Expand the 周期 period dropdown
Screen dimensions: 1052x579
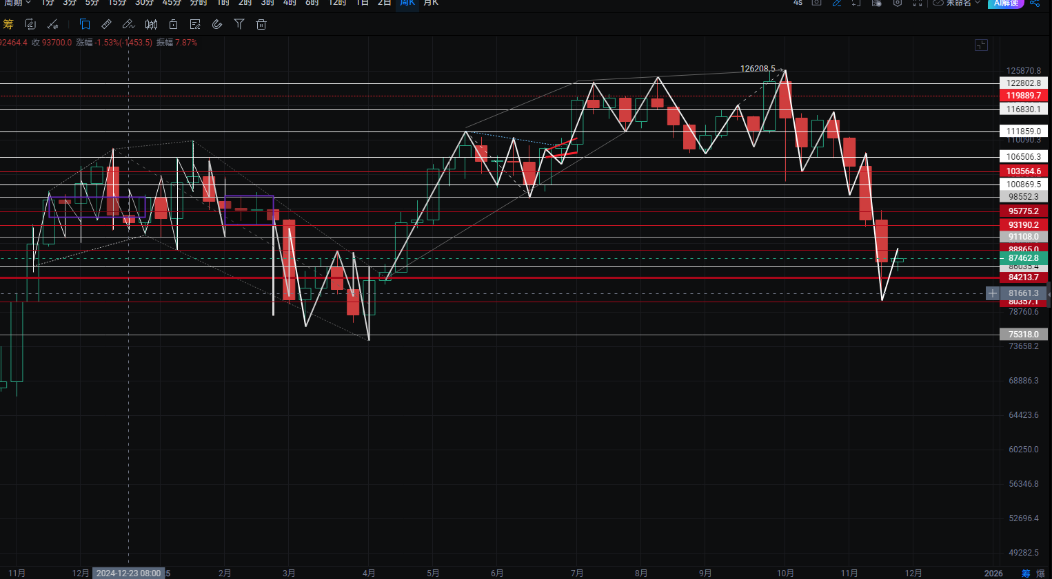point(17,3)
